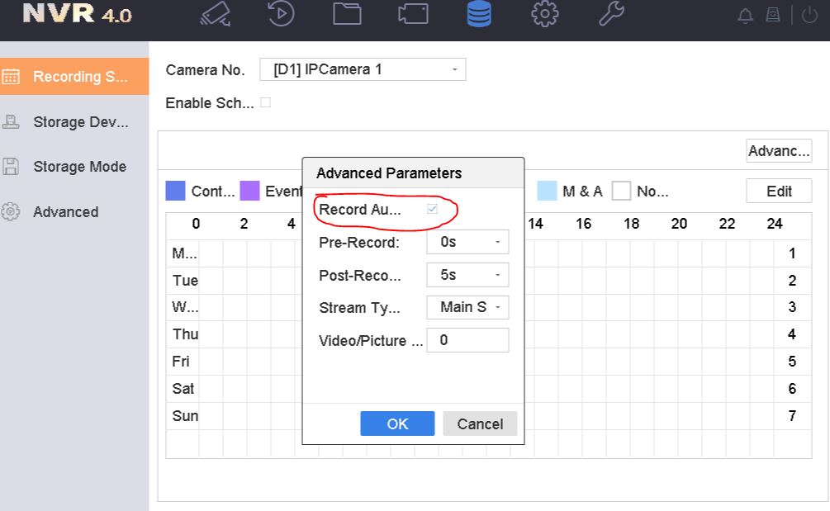Select the No recording type swatch
The width and height of the screenshot is (830, 511).
tap(622, 192)
